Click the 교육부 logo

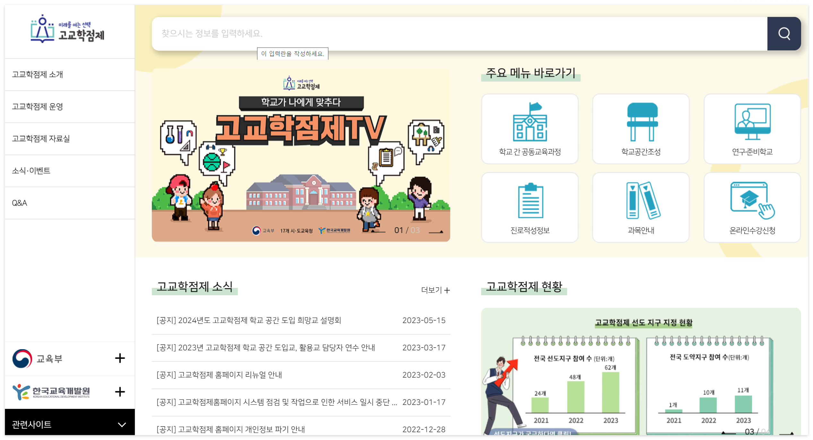coord(37,358)
